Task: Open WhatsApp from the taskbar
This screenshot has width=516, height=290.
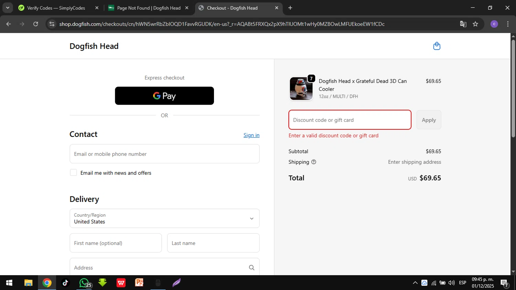Action: pyautogui.click(x=84, y=283)
